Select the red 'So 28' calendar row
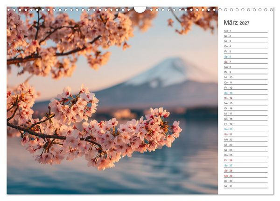Image resolution: width=280 pixels, height=201 pixels. coord(246,170)
